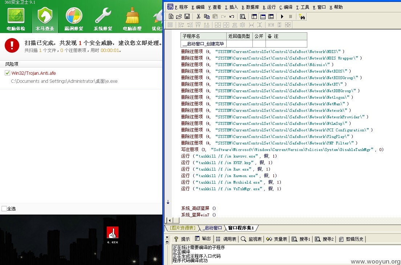This screenshot has width=401, height=265.
Task: Open the 变量表 panel tab
Action: pyautogui.click(x=277, y=239)
